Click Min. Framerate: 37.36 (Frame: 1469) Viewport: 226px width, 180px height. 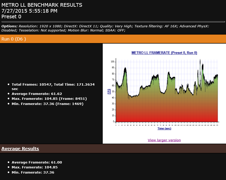(48, 104)
